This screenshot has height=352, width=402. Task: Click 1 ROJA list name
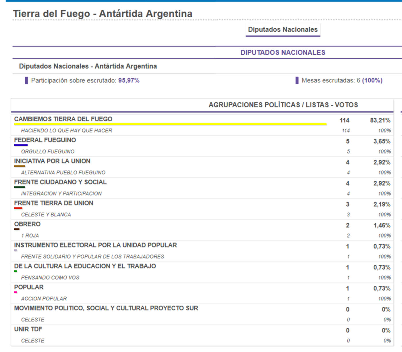[x=30, y=236]
